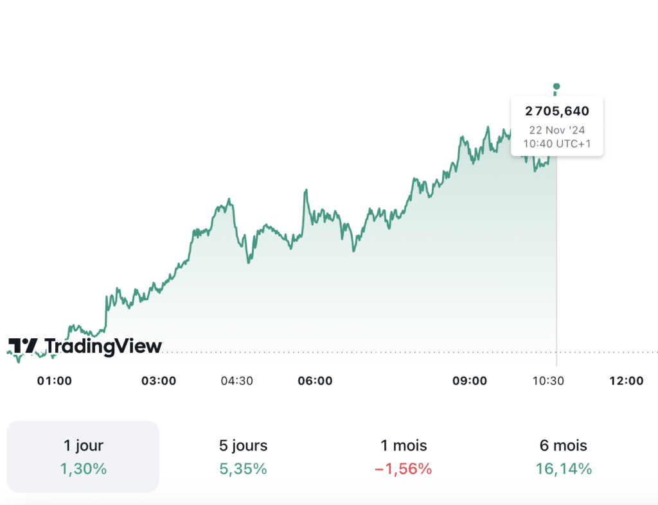Switch to the 5 jours range tab
The height and width of the screenshot is (505, 658).
[x=243, y=456]
